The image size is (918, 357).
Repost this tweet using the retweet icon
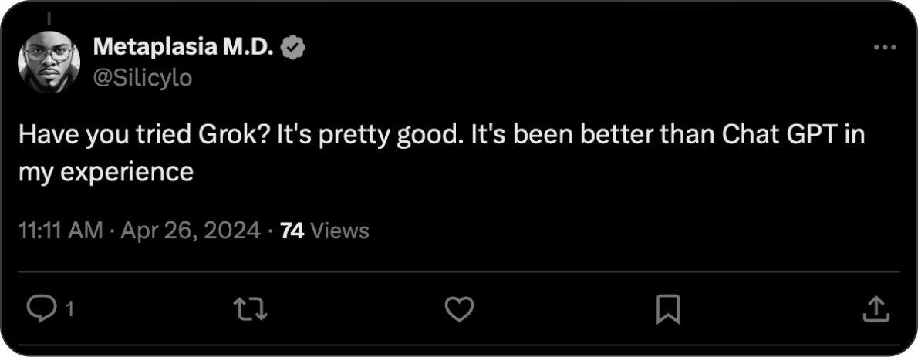point(251,309)
